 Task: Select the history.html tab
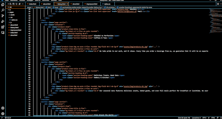(x=61, y=4)
